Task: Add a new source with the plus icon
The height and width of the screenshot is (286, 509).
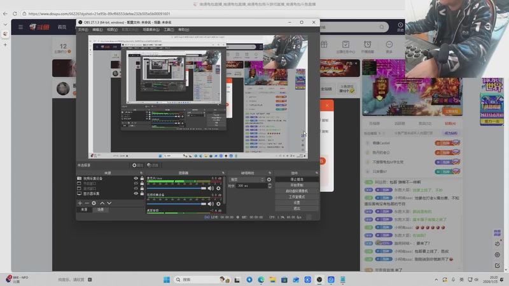Action: 80,203
